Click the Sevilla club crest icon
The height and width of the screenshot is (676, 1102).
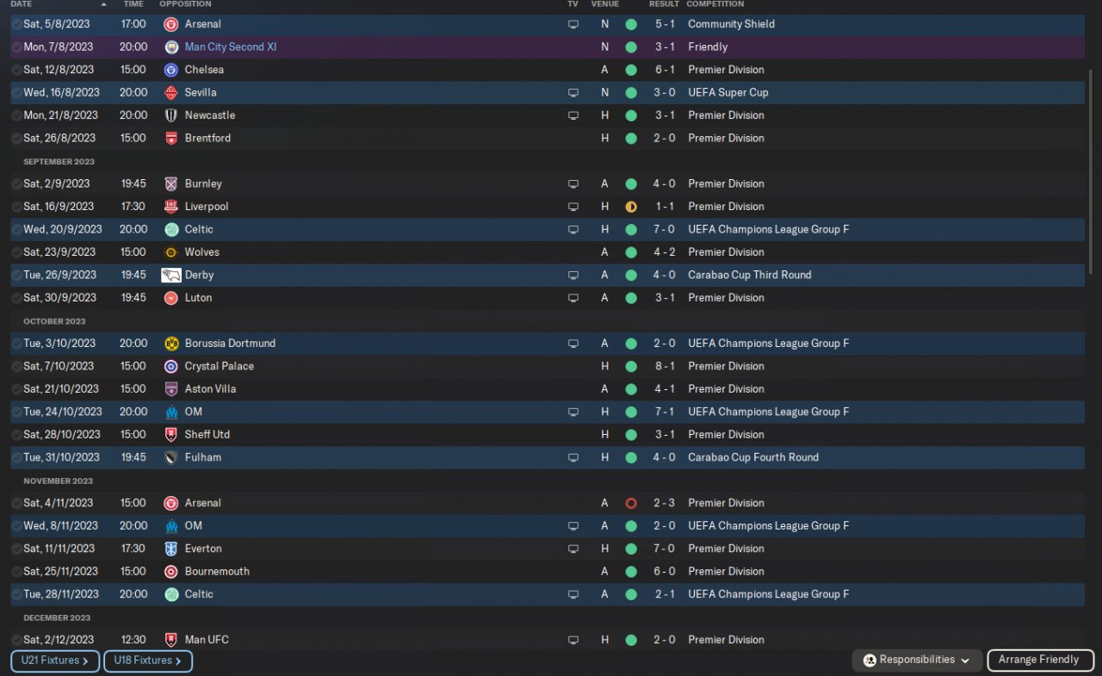tap(171, 92)
